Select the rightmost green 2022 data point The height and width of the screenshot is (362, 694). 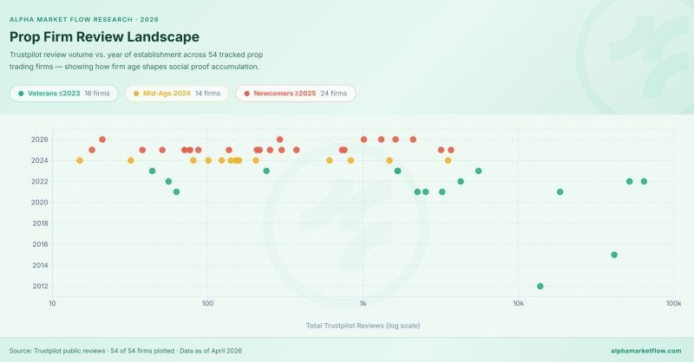644,181
